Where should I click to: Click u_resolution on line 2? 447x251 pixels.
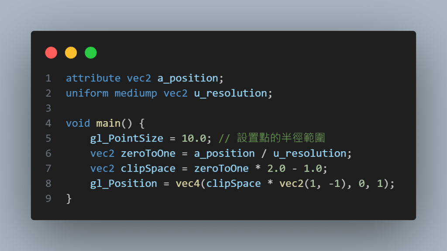coord(230,93)
